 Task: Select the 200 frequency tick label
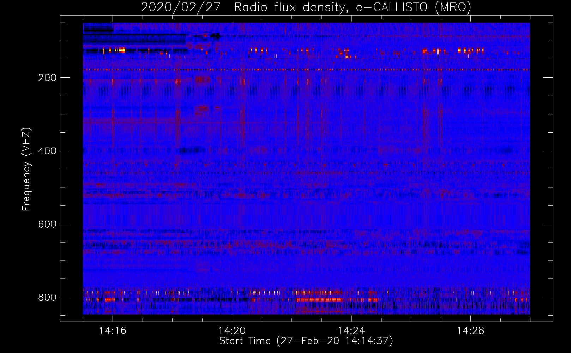click(47, 78)
